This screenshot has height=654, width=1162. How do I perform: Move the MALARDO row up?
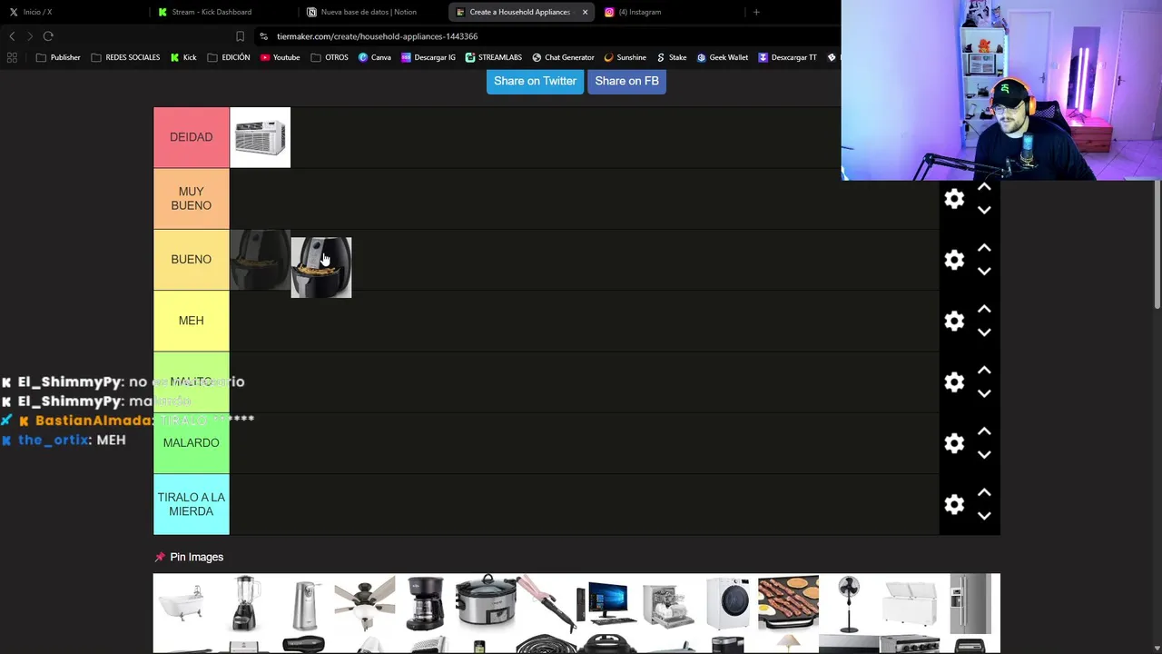tap(984, 431)
